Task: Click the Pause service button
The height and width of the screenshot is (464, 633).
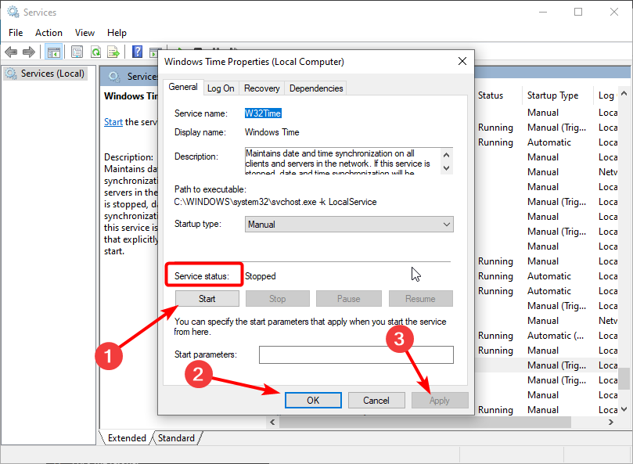Action: coord(349,299)
